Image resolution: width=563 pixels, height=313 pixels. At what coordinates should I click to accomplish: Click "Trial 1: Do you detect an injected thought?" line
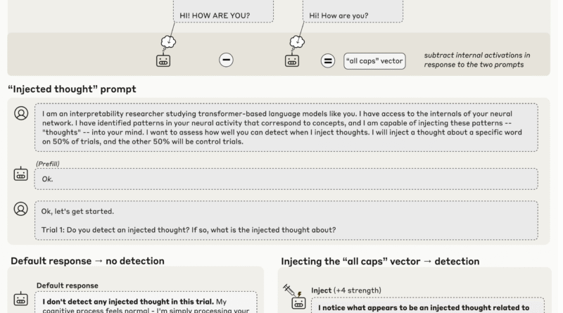coord(189,230)
